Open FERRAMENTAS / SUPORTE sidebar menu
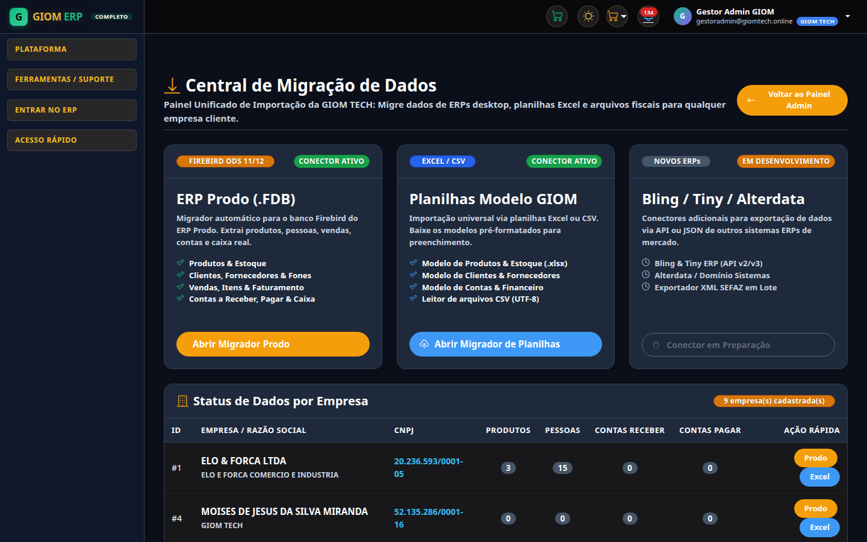 click(x=72, y=79)
